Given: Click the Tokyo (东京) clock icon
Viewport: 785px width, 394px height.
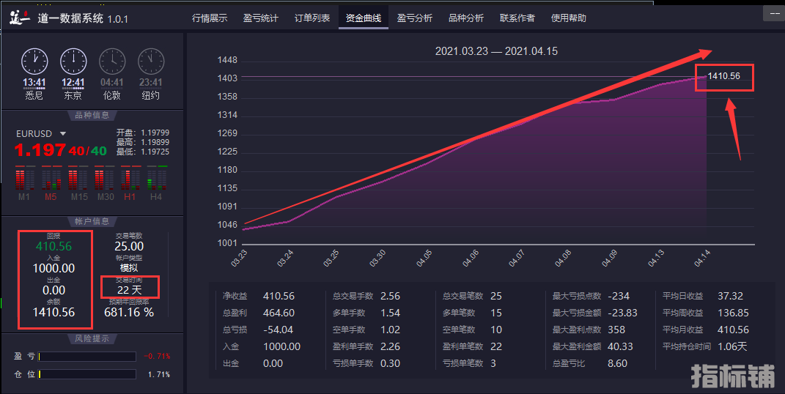Looking at the screenshot, I should coord(73,62).
